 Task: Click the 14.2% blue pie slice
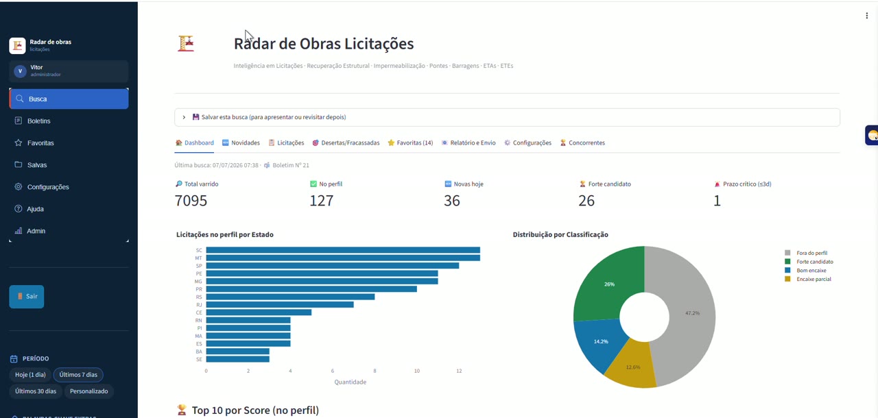tap(601, 341)
